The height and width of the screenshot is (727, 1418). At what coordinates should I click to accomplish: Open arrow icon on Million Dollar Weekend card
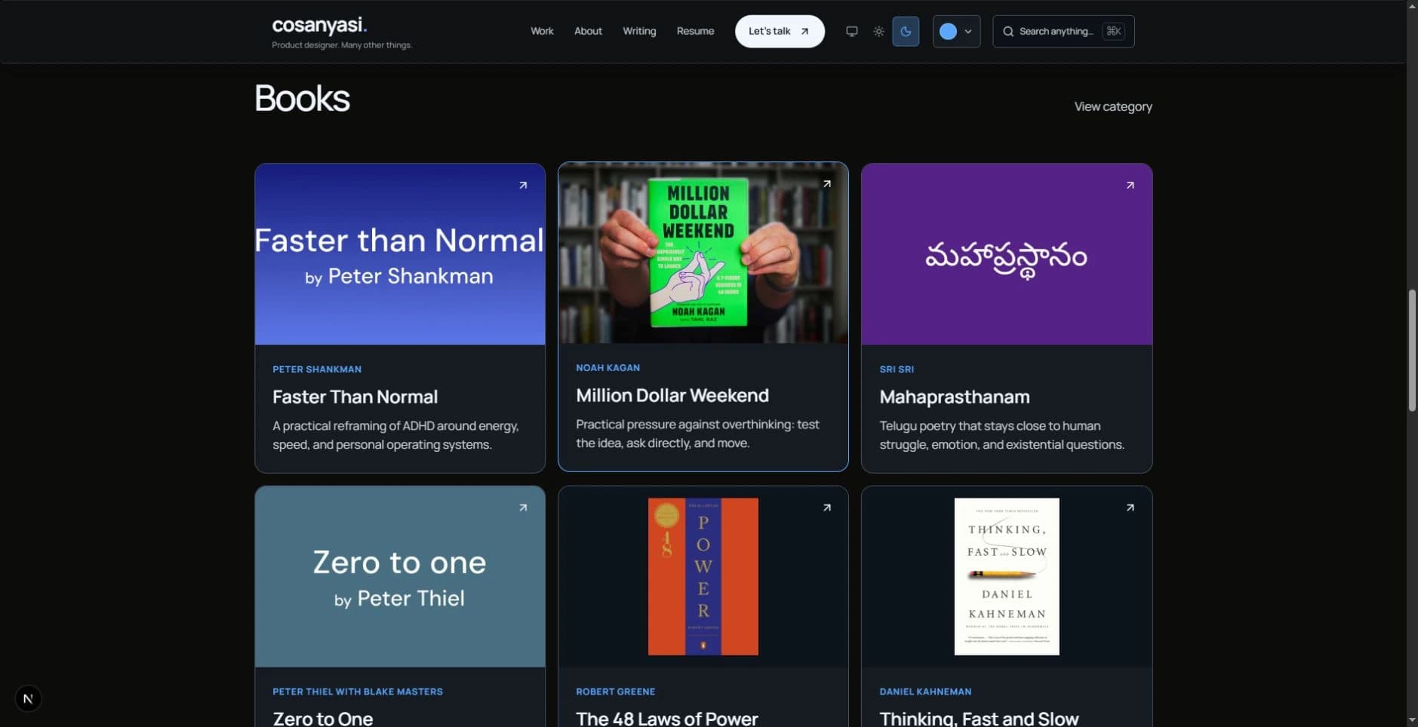pos(827,184)
